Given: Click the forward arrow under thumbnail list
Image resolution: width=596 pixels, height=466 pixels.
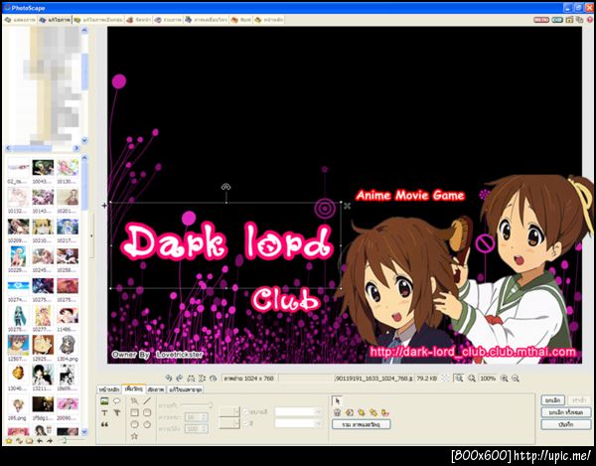Looking at the screenshot, I should pyautogui.click(x=50, y=441).
